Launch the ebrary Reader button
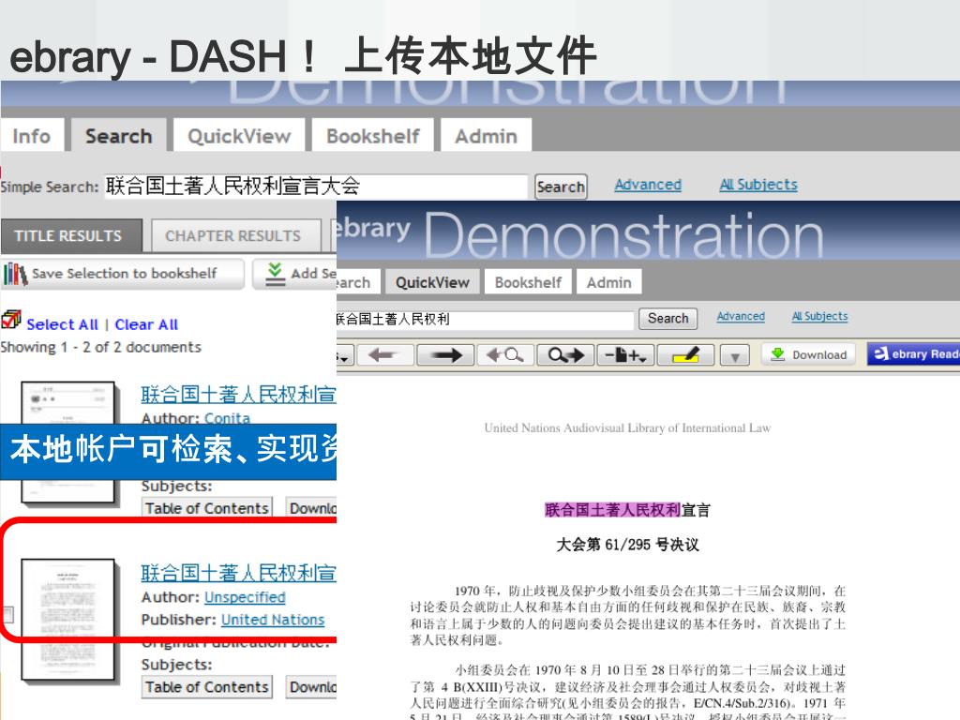The width and height of the screenshot is (960, 720). 913,354
